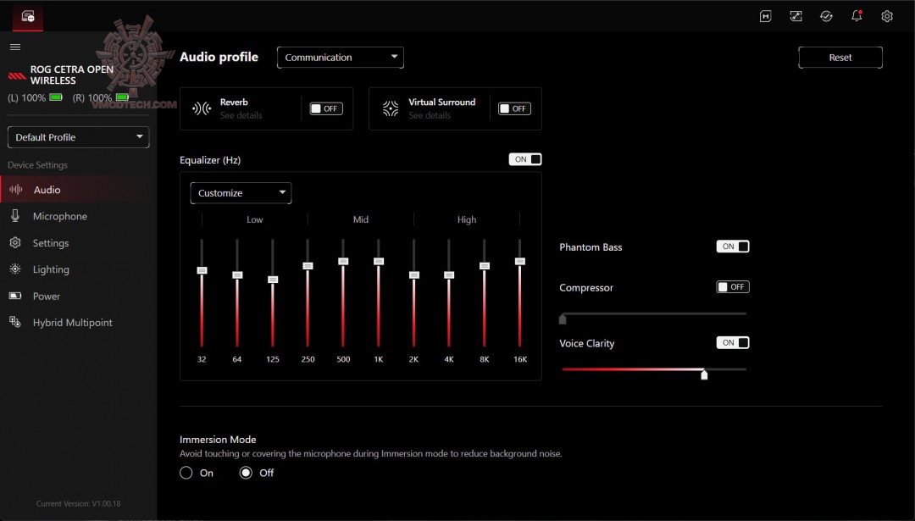The height and width of the screenshot is (521, 915).
Task: Click the Power battery sidebar icon
Action: click(15, 296)
